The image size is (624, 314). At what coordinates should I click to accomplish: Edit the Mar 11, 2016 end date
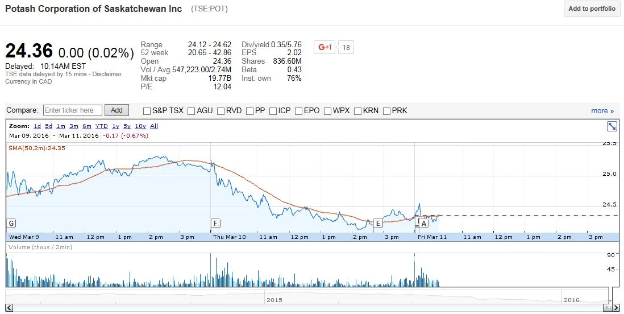[x=79, y=135]
